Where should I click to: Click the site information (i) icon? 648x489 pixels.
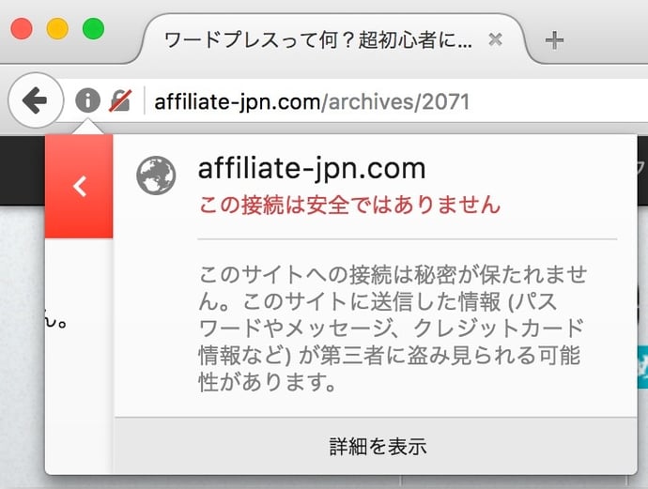(87, 100)
